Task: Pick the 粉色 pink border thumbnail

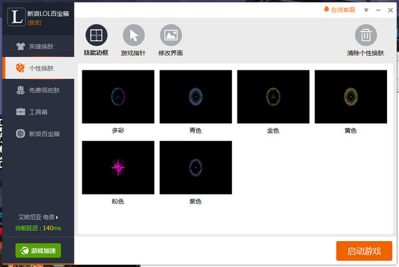Action: [118, 167]
